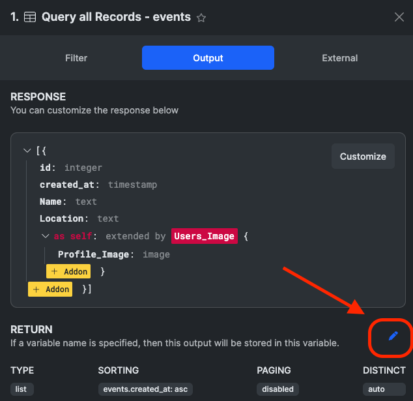Click the Location text field row
Viewport: 413px width, 401px height.
[x=79, y=218]
